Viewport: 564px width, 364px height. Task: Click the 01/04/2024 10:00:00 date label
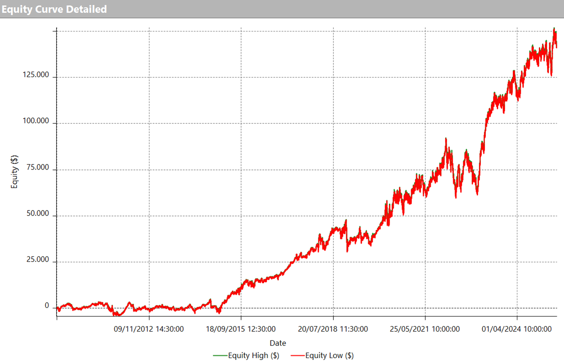(517, 329)
